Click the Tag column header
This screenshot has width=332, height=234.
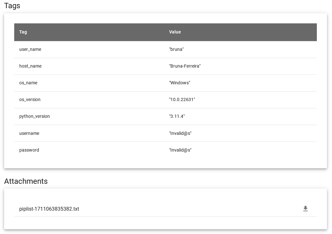(x=23, y=32)
